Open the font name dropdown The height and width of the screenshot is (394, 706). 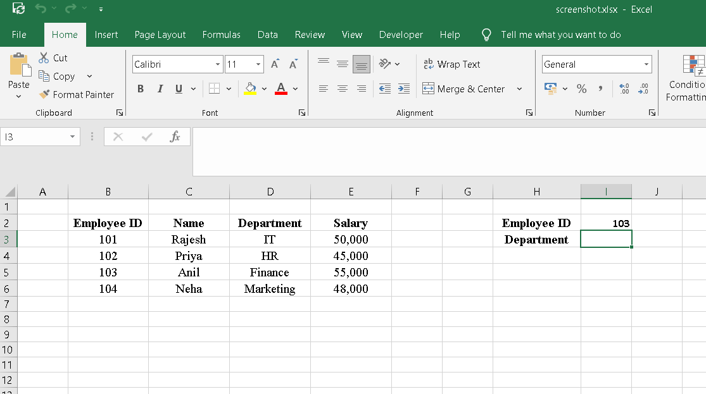[217, 64]
